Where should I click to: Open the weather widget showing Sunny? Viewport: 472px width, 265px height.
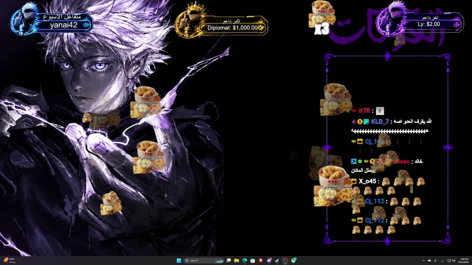(x=10, y=261)
